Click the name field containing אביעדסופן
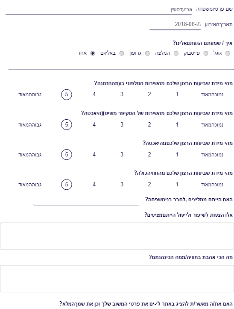234x309 pixels. click(99, 10)
